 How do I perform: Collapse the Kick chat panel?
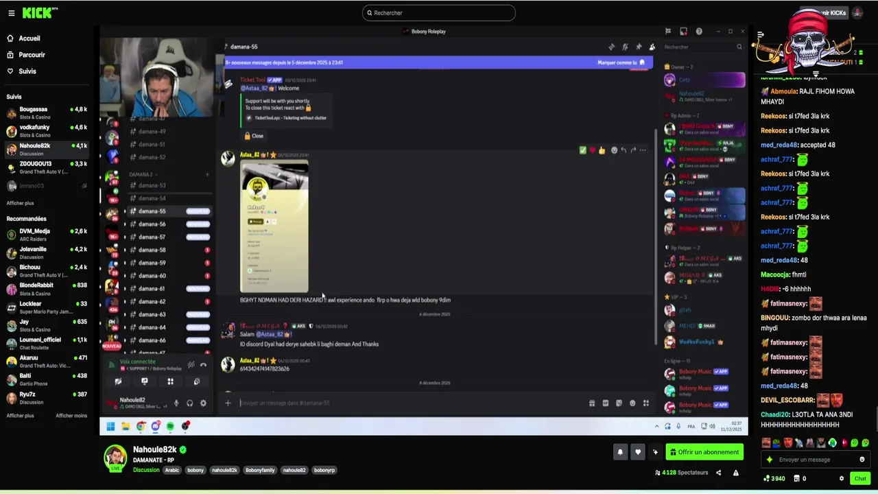point(760,35)
